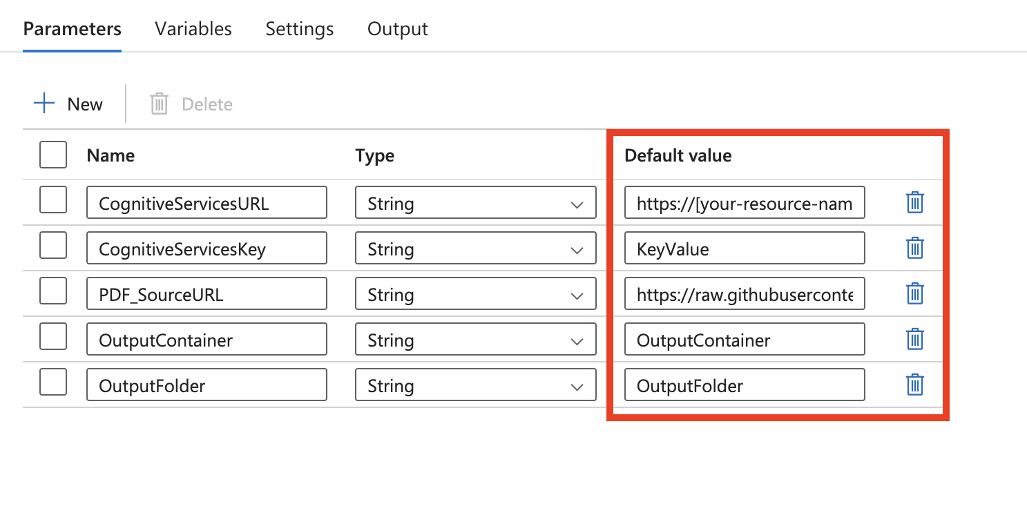This screenshot has height=524, width=1027.
Task: Click trash icon beside OutputContainer row
Action: click(914, 340)
